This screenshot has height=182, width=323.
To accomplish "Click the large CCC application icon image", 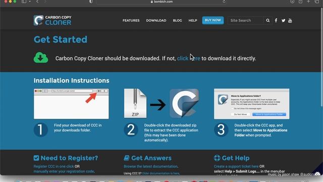I will [184, 103].
